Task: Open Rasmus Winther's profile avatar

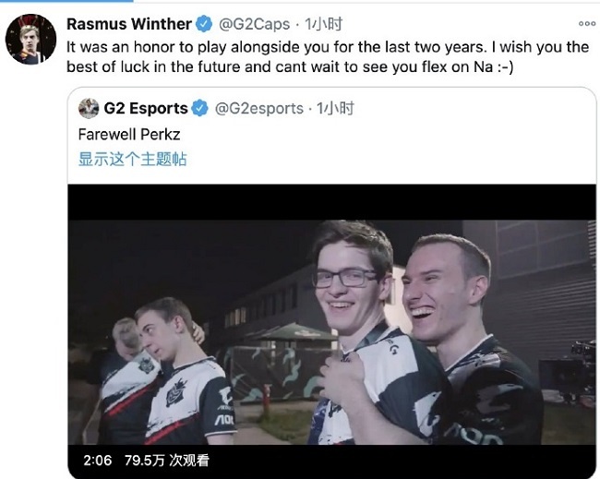Action: 30,40
